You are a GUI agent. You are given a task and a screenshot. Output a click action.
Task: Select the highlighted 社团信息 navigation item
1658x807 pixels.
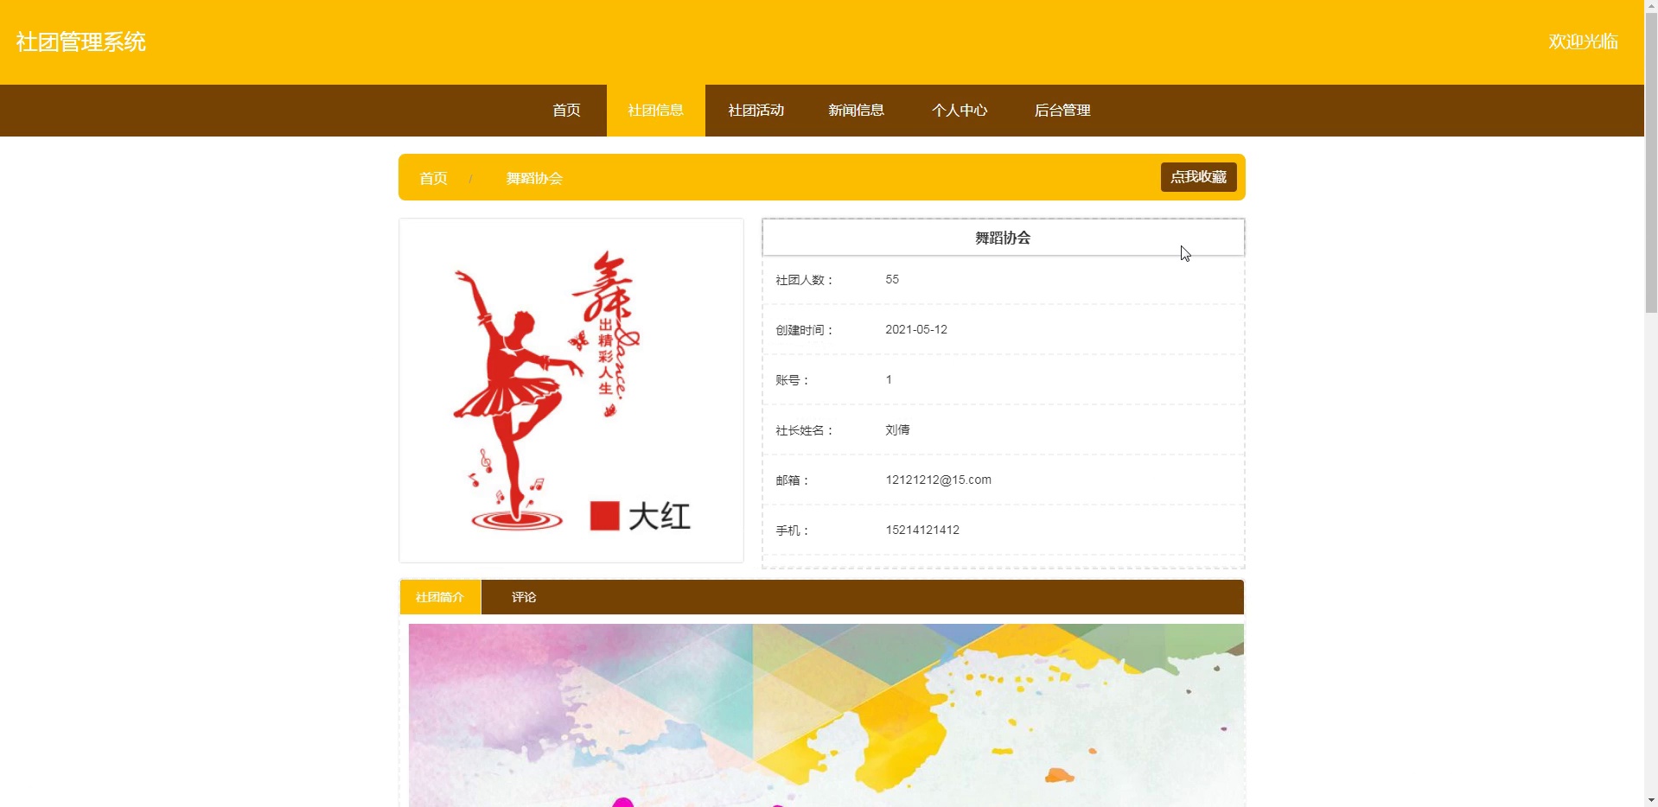pyautogui.click(x=655, y=111)
